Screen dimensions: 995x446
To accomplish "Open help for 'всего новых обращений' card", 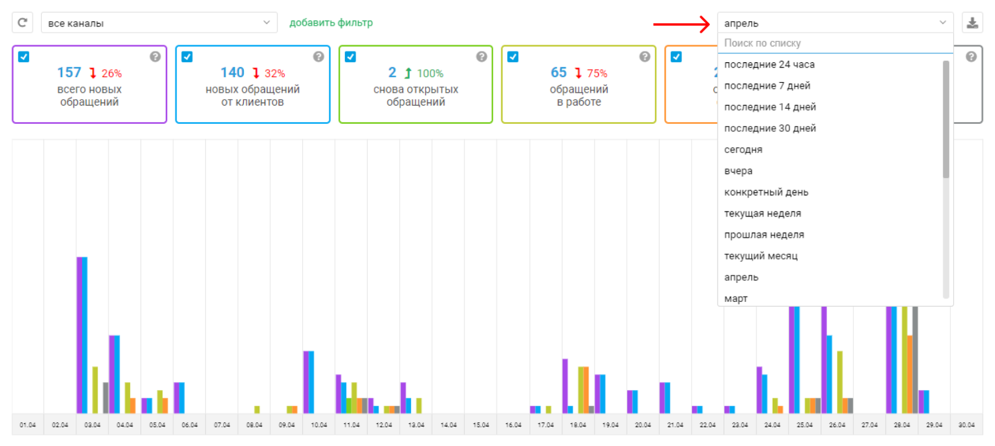I will click(x=155, y=57).
